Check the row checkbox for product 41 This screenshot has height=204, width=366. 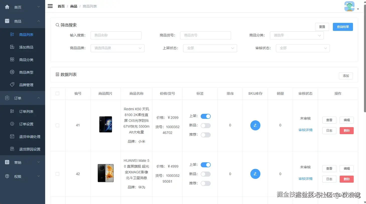(x=57, y=125)
